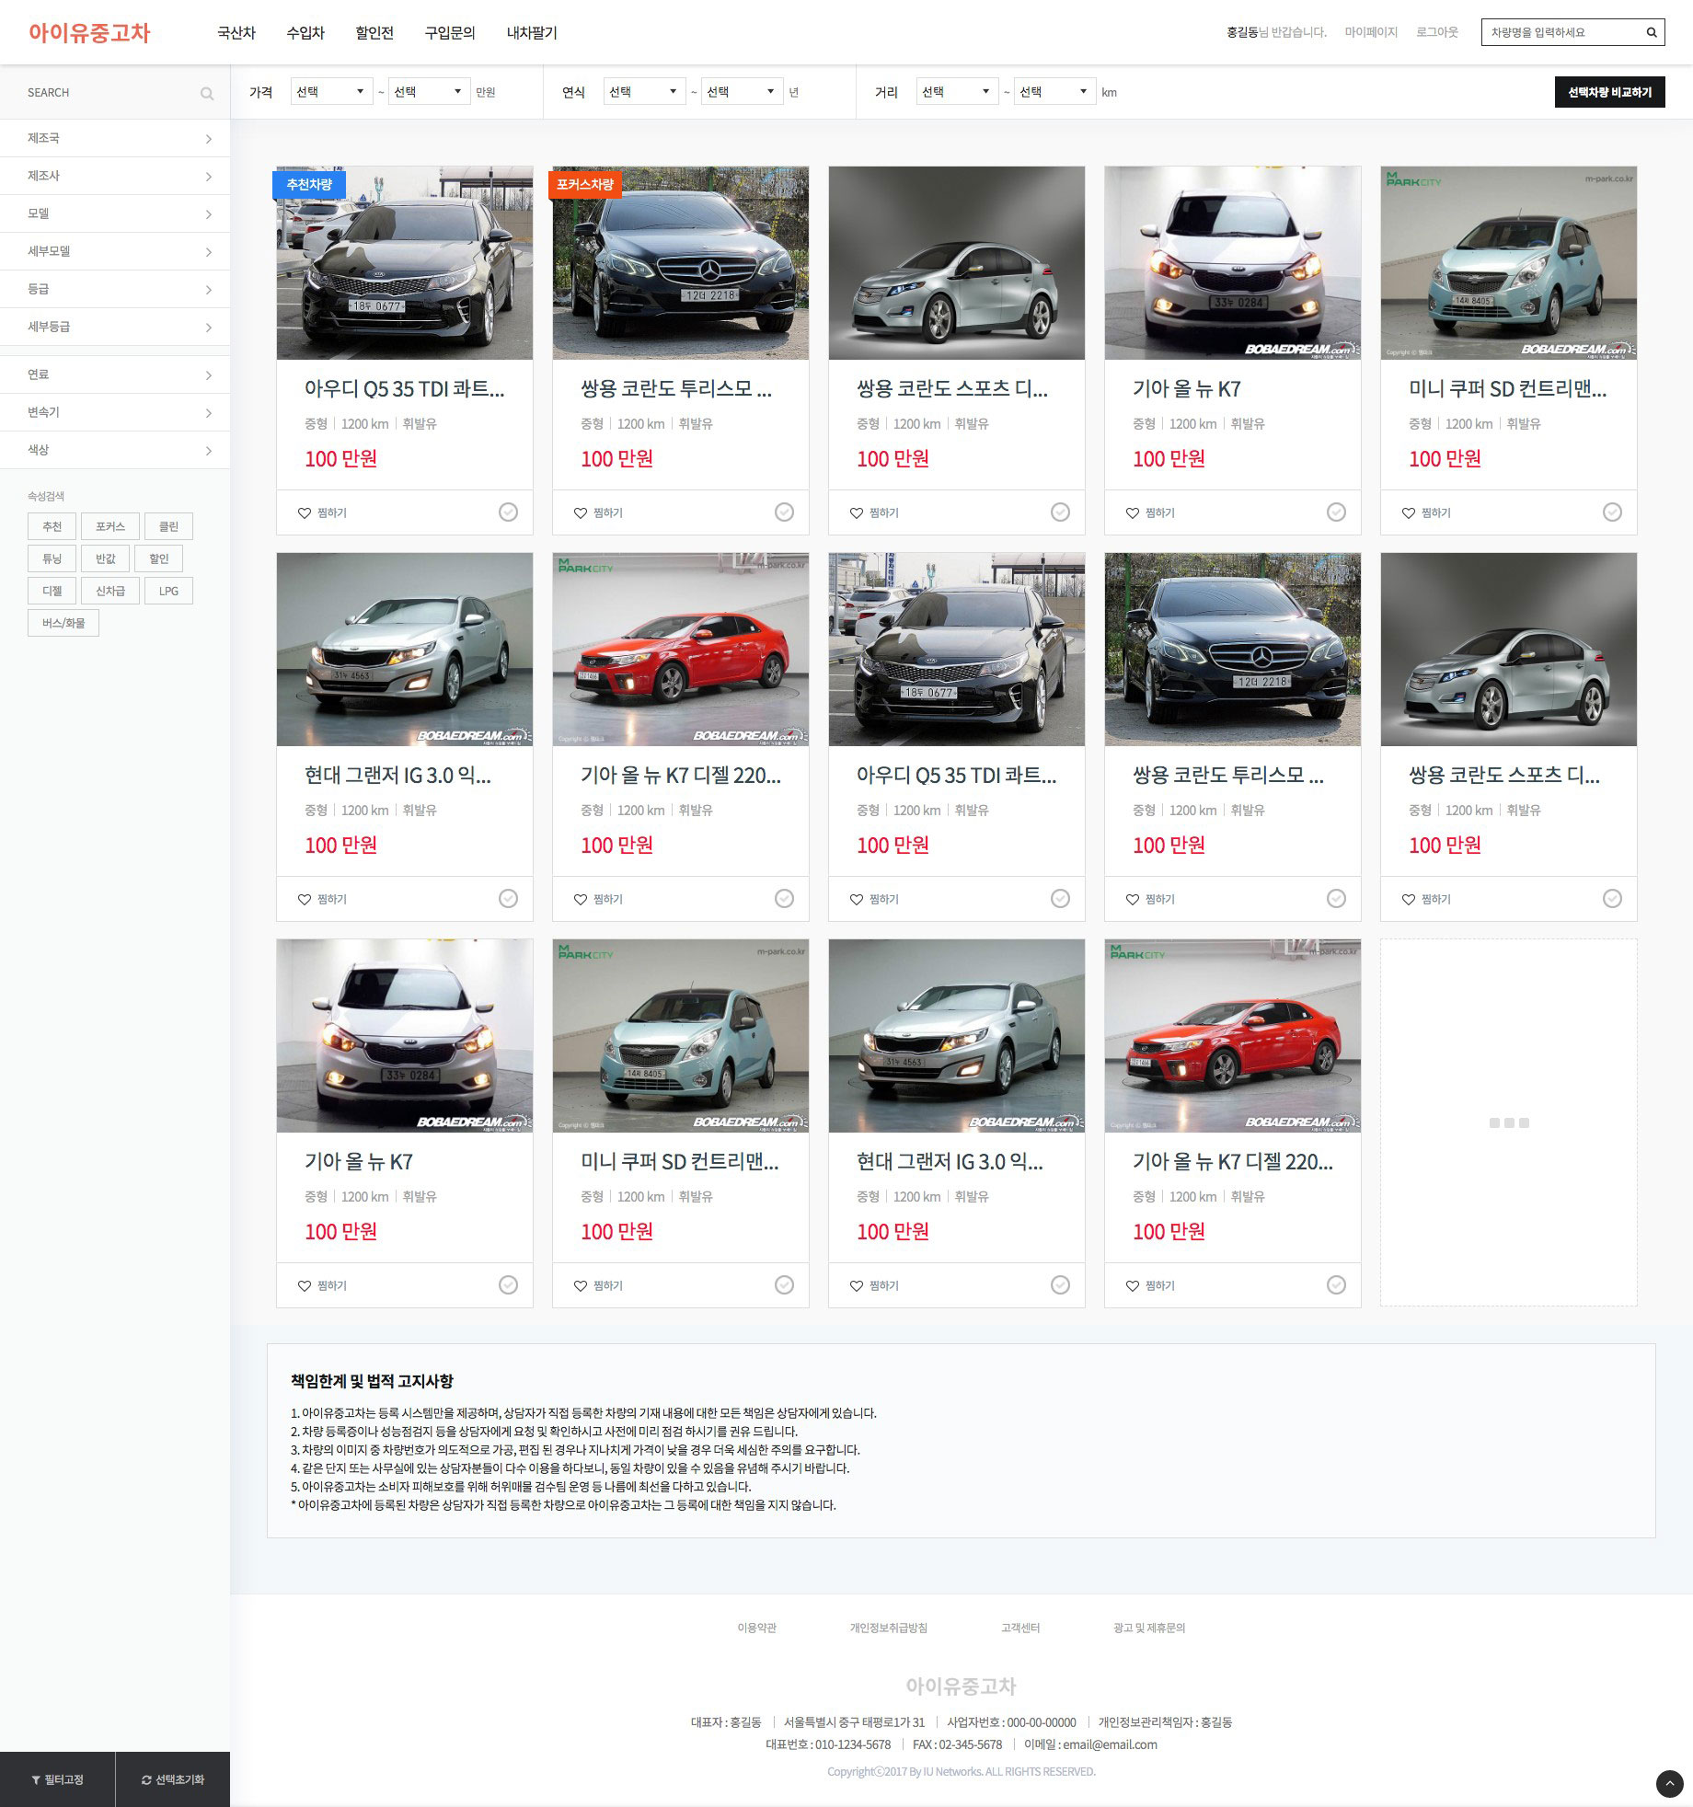This screenshot has width=1693, height=1807.
Task: Click heart icon on top-row 기아 올 뉴 K7 card
Action: 1133,512
